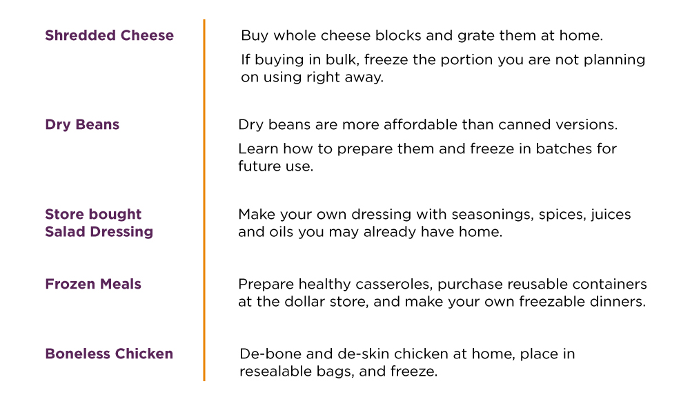The image size is (690, 404).
Task: Select the Frozen Meals heading
Action: [x=93, y=284]
